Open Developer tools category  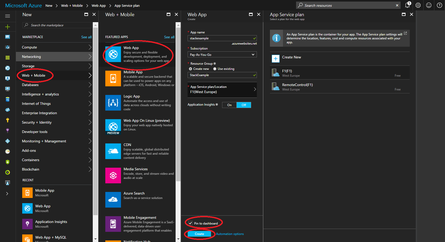[54, 132]
